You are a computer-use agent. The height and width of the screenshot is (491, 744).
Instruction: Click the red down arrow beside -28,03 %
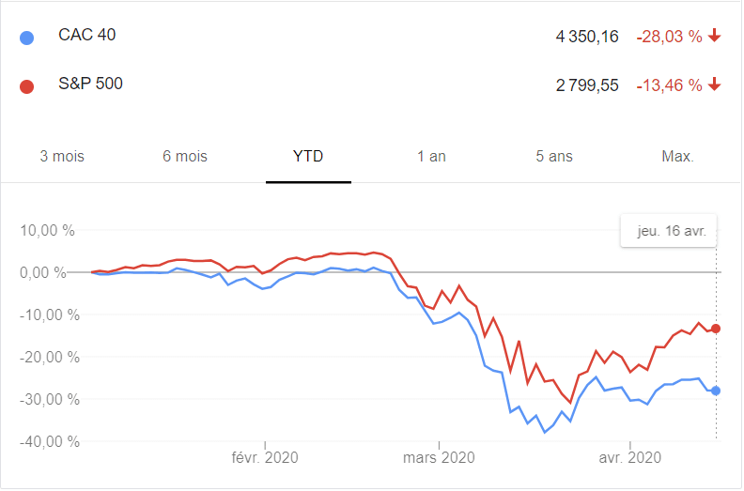pyautogui.click(x=715, y=37)
